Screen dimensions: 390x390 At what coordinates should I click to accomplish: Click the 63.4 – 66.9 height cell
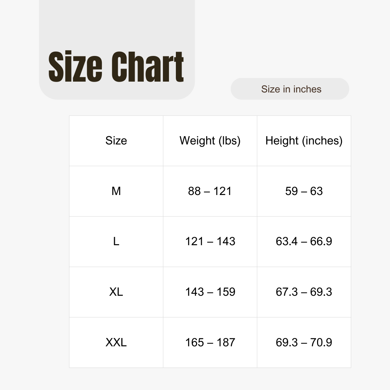[304, 242]
